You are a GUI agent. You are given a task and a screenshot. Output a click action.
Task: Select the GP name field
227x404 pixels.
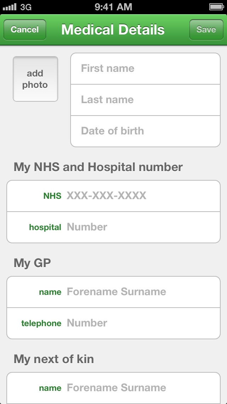(x=142, y=292)
